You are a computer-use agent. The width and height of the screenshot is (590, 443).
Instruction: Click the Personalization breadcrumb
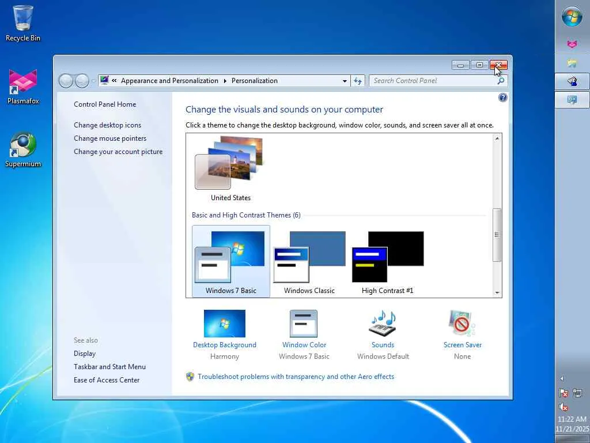pyautogui.click(x=254, y=81)
